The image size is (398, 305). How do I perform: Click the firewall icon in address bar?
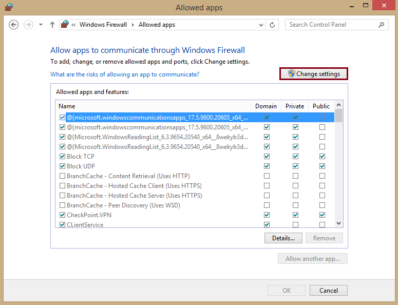[x=65, y=24]
